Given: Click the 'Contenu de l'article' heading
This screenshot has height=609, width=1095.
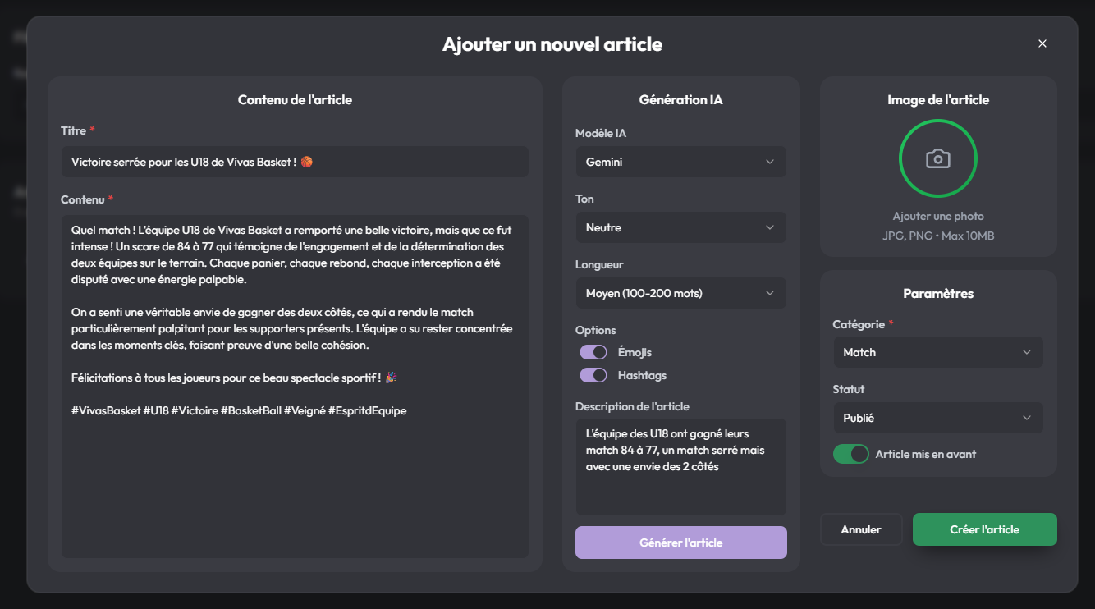Looking at the screenshot, I should (x=295, y=100).
